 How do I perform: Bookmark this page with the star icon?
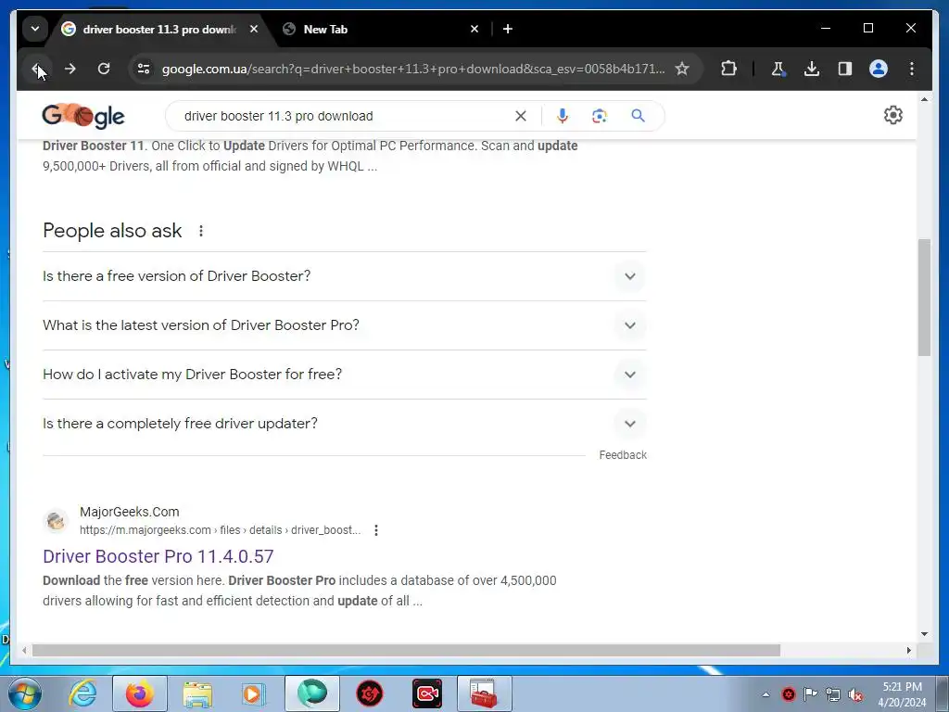tap(682, 69)
